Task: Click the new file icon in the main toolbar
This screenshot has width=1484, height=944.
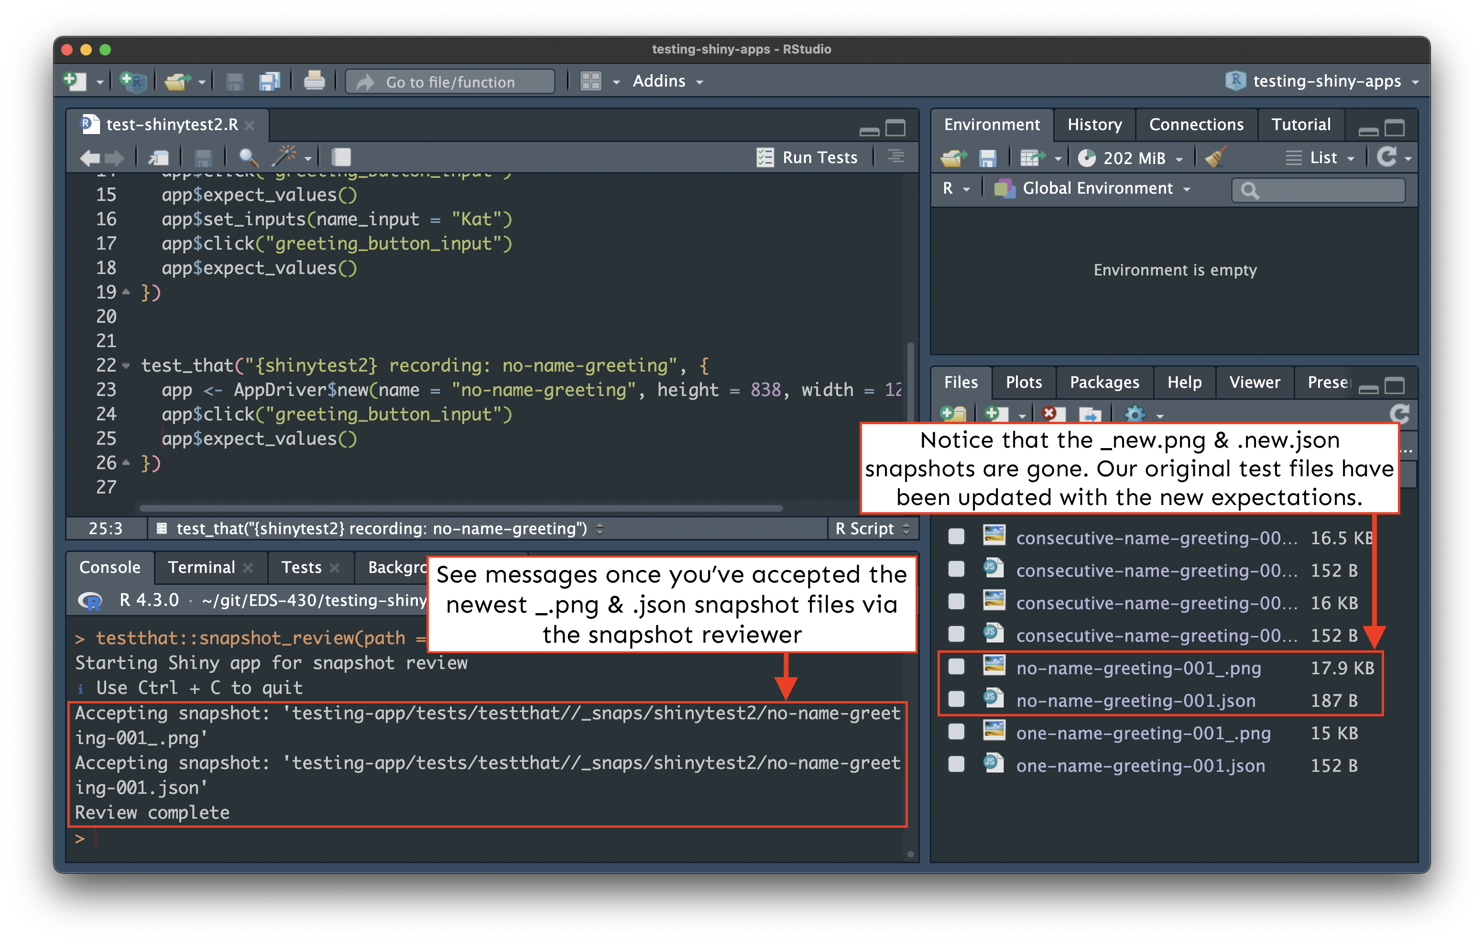Action: [x=75, y=81]
